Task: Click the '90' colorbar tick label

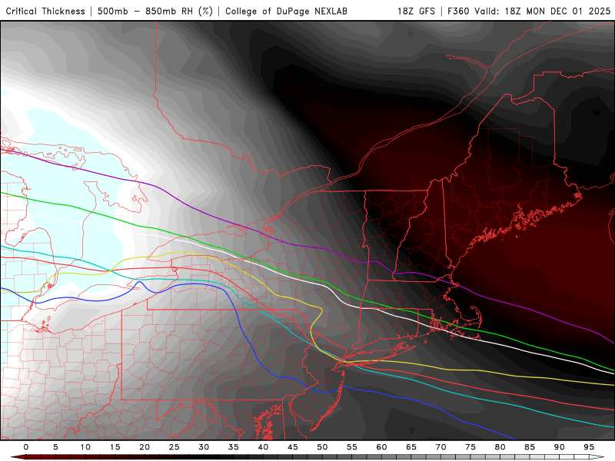Action: click(x=560, y=447)
